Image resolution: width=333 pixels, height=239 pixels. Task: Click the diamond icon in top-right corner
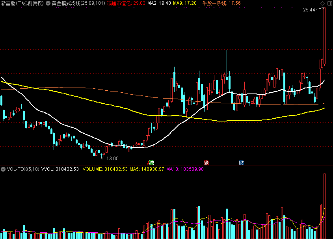323,3
